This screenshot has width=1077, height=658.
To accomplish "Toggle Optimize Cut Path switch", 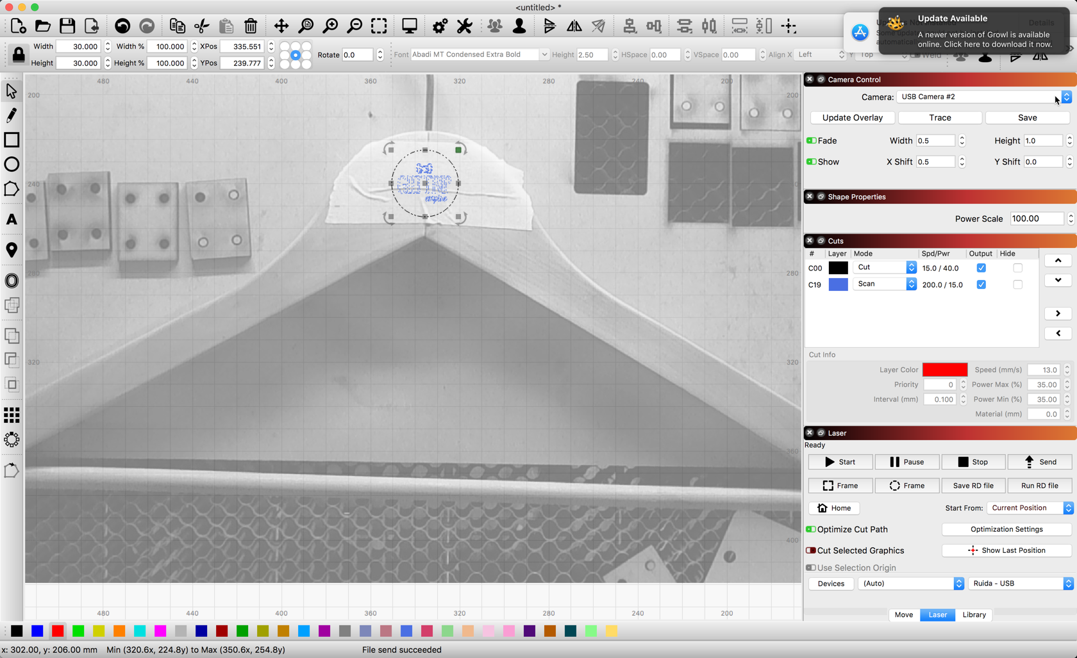I will coord(811,529).
